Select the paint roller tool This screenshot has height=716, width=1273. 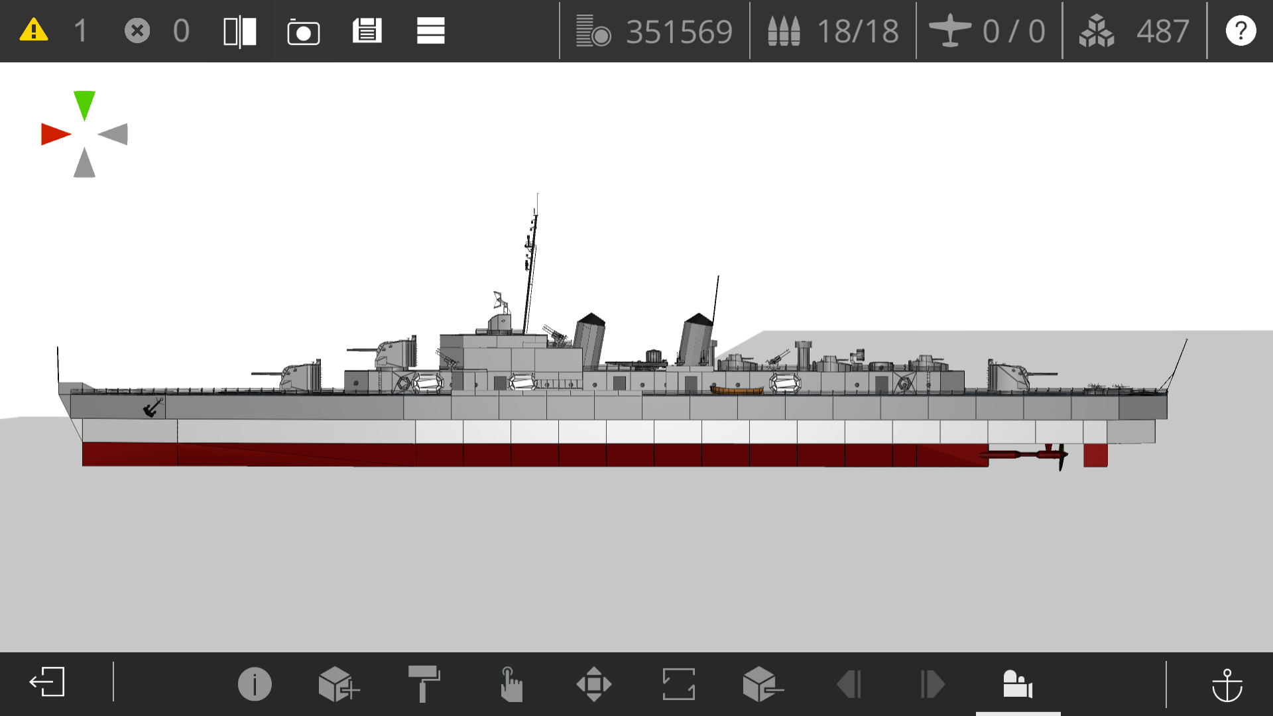pyautogui.click(x=424, y=684)
